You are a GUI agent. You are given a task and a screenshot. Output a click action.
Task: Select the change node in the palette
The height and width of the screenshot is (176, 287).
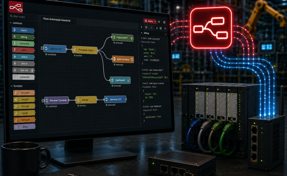(x=24, y=106)
